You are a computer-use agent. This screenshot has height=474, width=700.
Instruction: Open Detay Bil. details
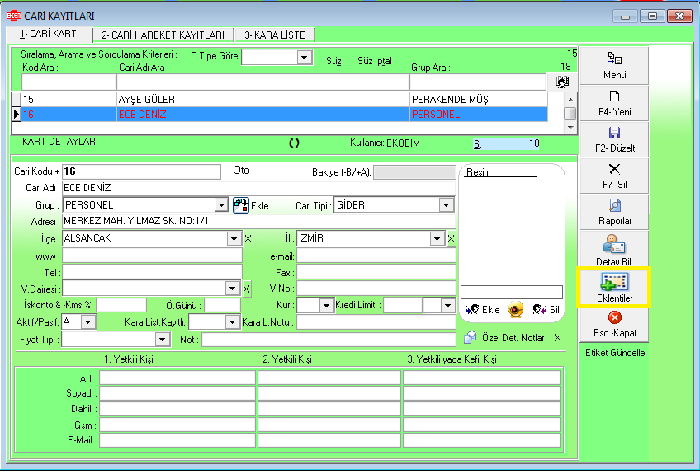tap(614, 250)
